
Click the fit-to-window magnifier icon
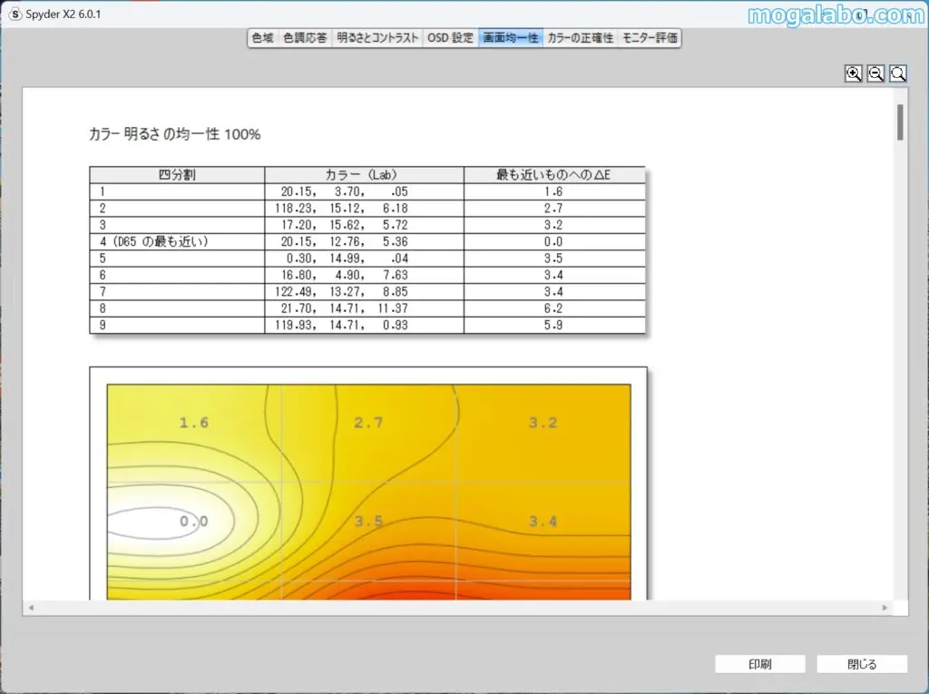click(898, 74)
